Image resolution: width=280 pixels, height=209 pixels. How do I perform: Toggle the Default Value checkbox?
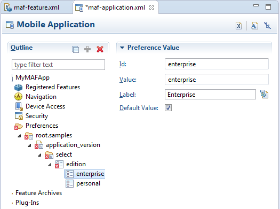(x=168, y=108)
